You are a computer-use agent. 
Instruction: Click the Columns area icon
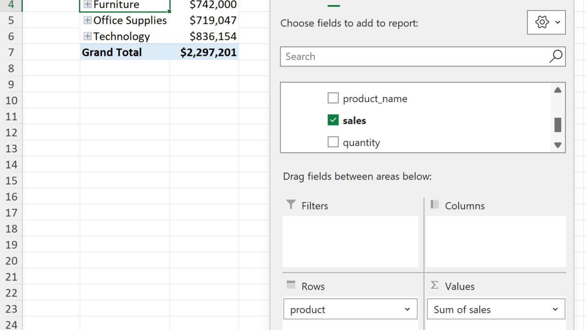tap(435, 204)
